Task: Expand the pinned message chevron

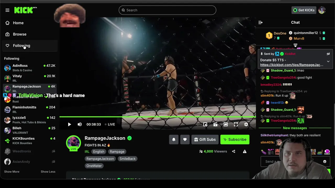Action: [328, 62]
